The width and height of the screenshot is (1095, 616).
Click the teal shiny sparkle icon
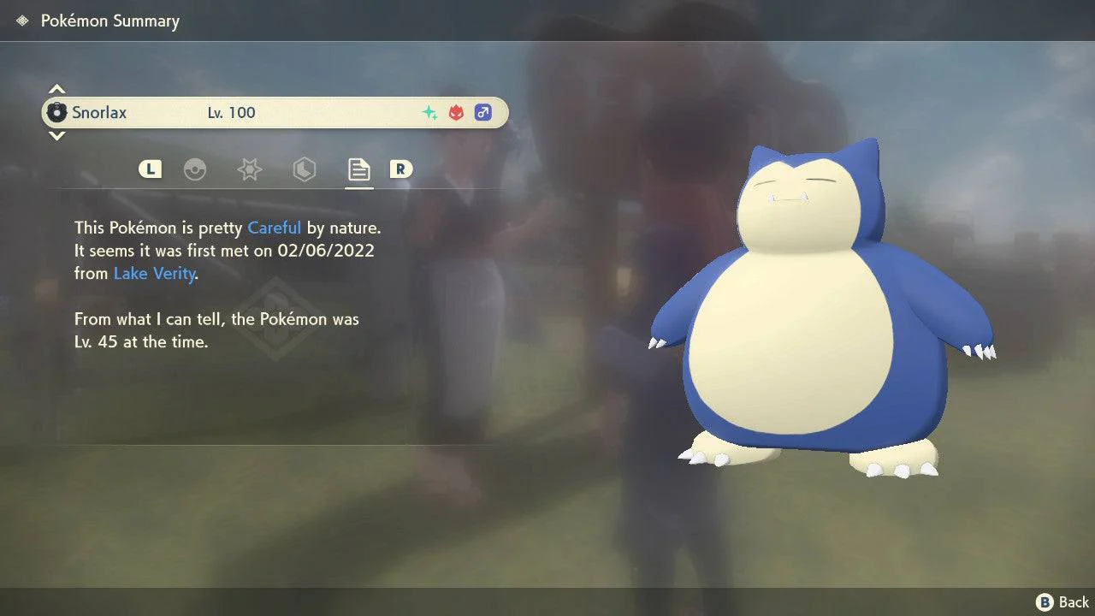pos(429,112)
